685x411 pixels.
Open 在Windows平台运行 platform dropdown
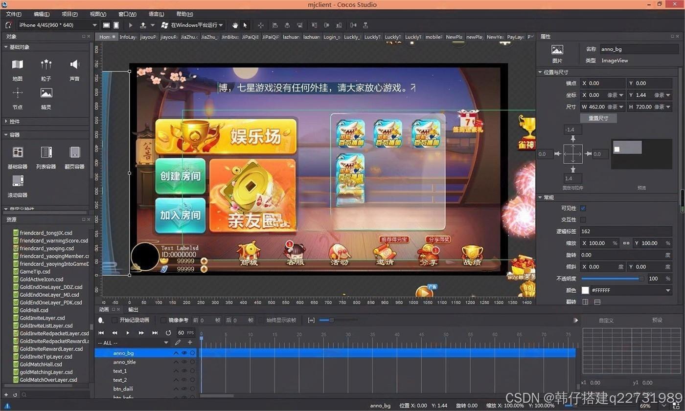(x=197, y=25)
